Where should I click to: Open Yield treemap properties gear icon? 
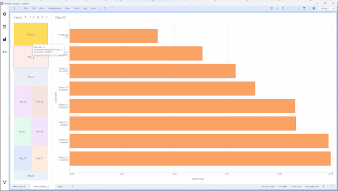38,17
